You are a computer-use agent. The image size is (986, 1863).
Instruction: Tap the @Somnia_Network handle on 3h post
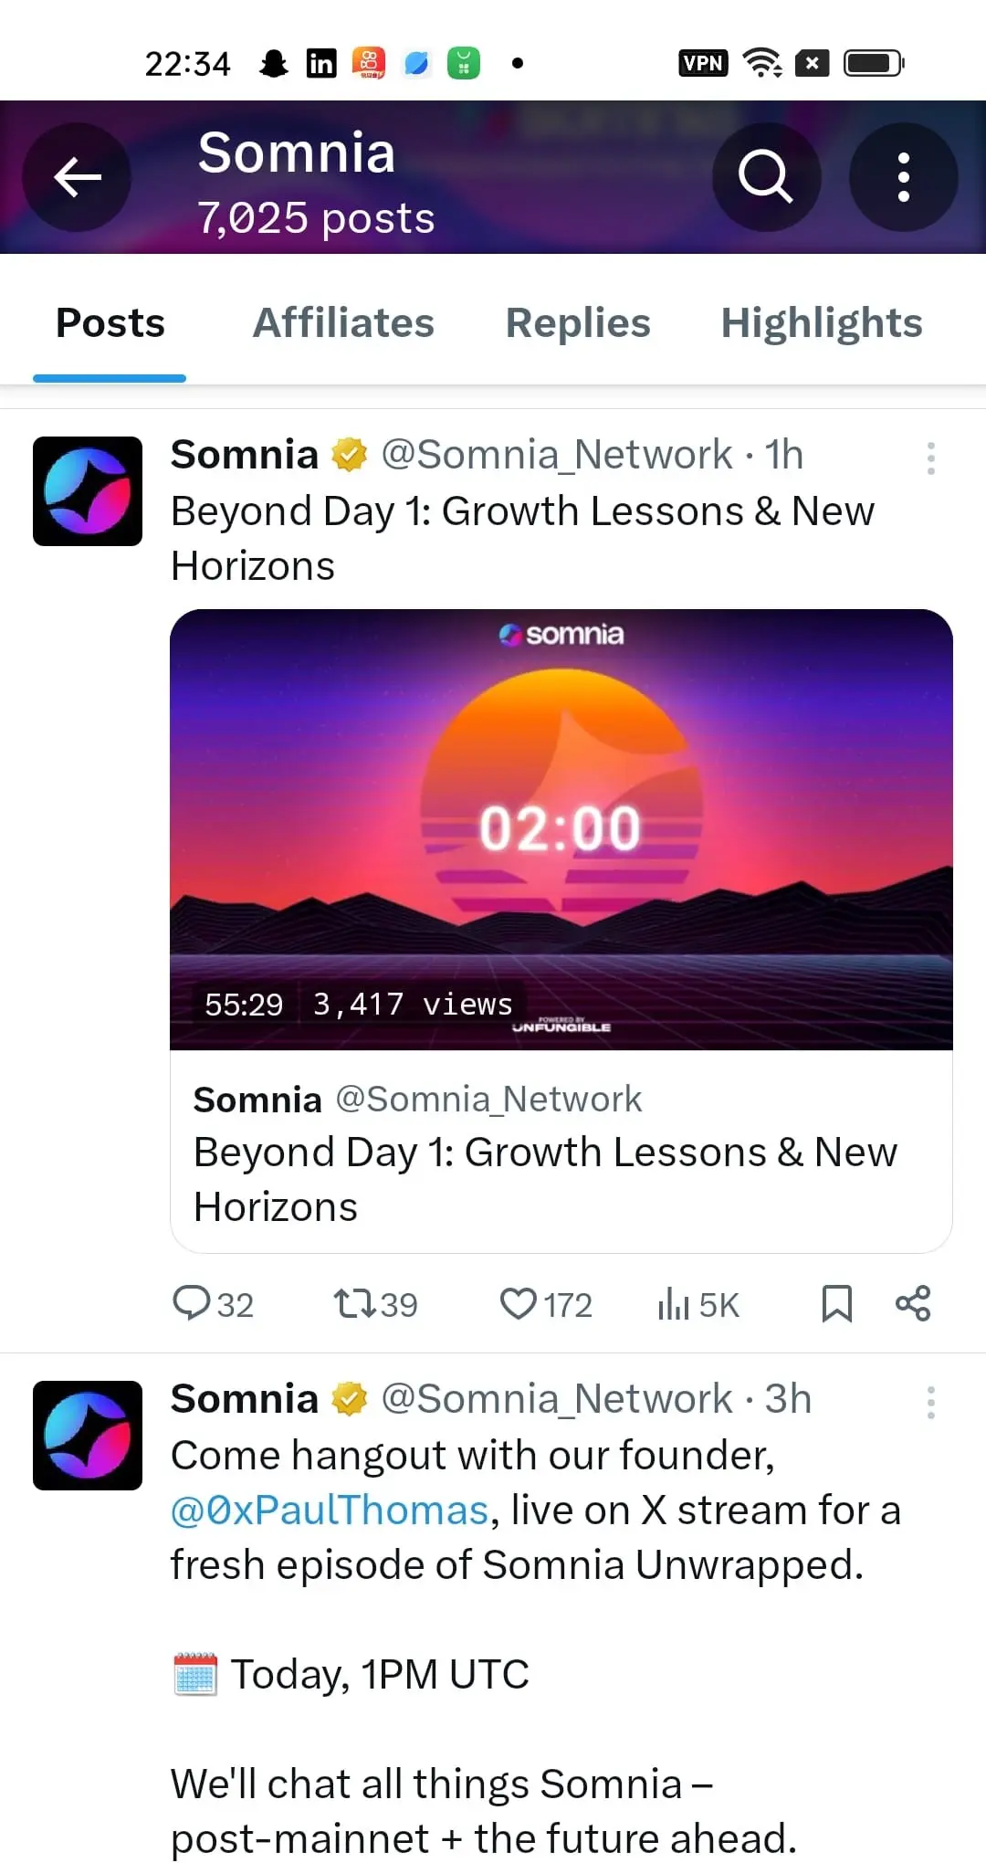click(557, 1399)
